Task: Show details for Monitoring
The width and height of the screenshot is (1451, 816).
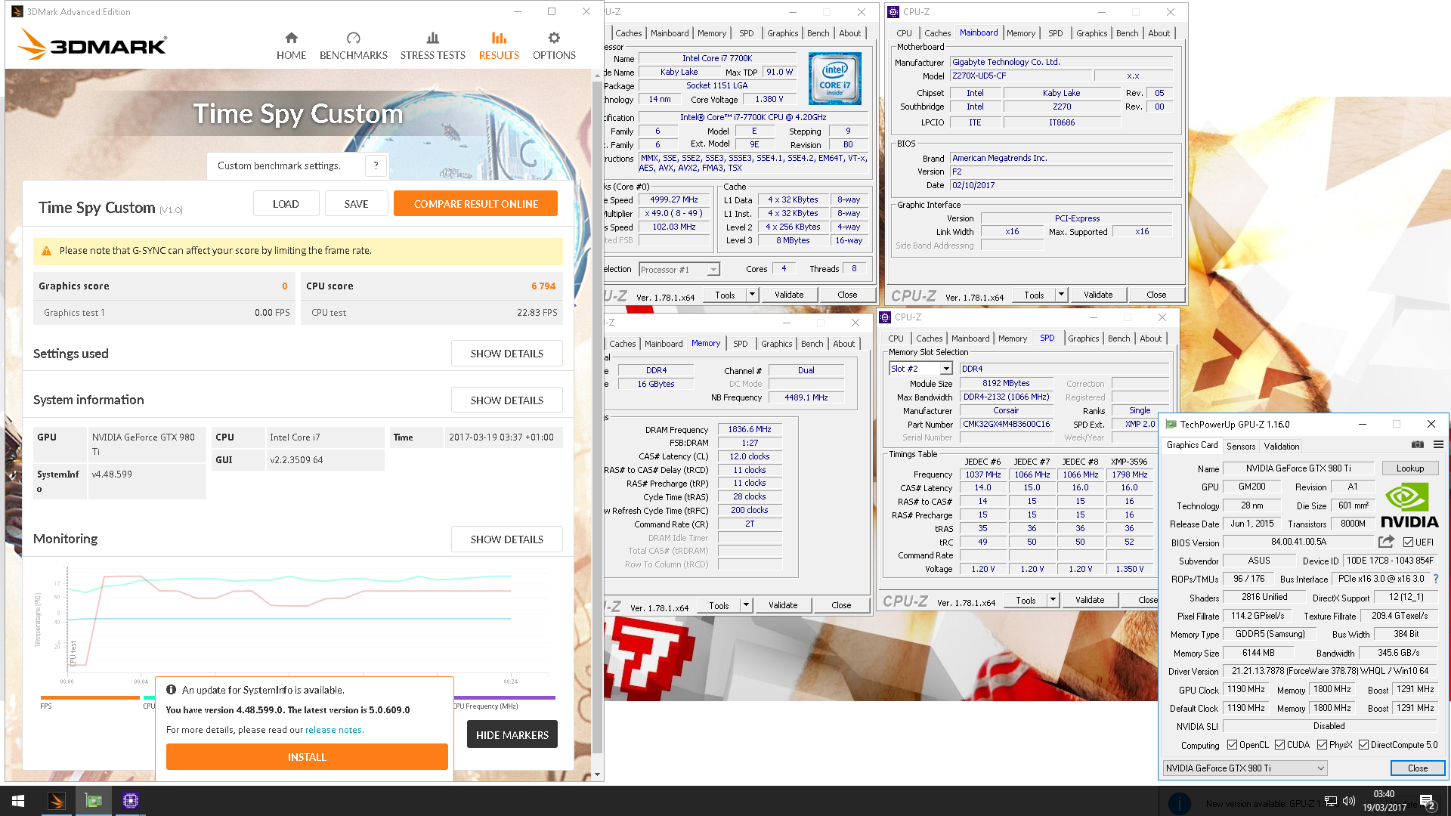Action: pos(506,539)
